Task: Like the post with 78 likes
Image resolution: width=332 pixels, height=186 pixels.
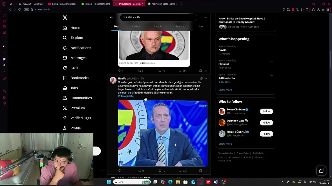Action: point(162,71)
